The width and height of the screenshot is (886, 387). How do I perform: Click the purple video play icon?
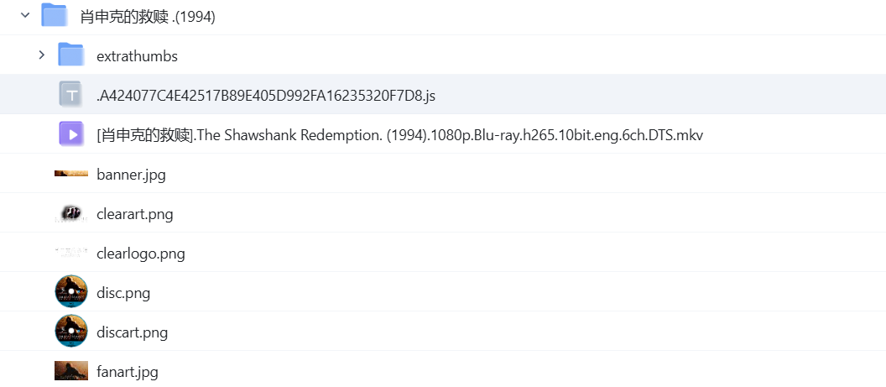[71, 133]
